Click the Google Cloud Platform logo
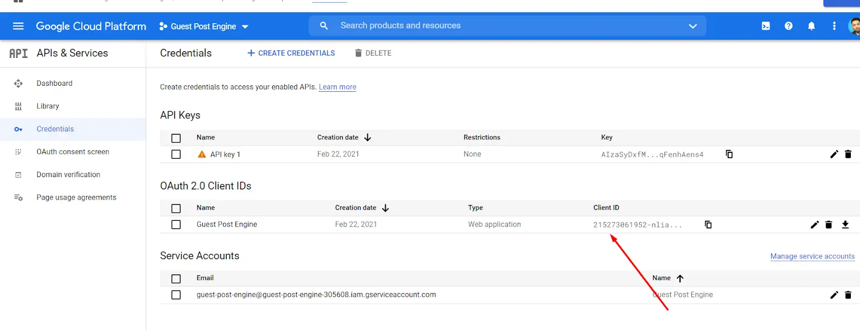The height and width of the screenshot is (330, 860). [x=91, y=26]
